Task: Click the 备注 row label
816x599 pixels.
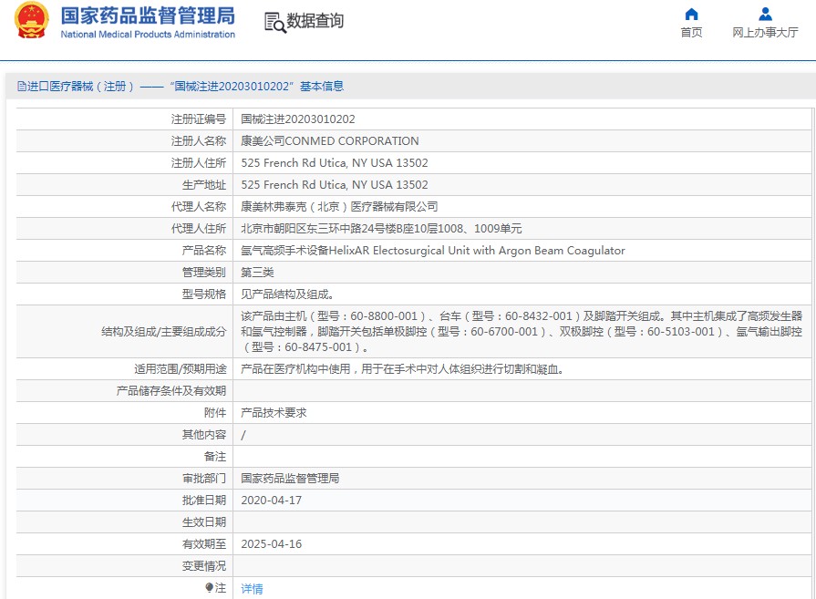Action: click(215, 457)
